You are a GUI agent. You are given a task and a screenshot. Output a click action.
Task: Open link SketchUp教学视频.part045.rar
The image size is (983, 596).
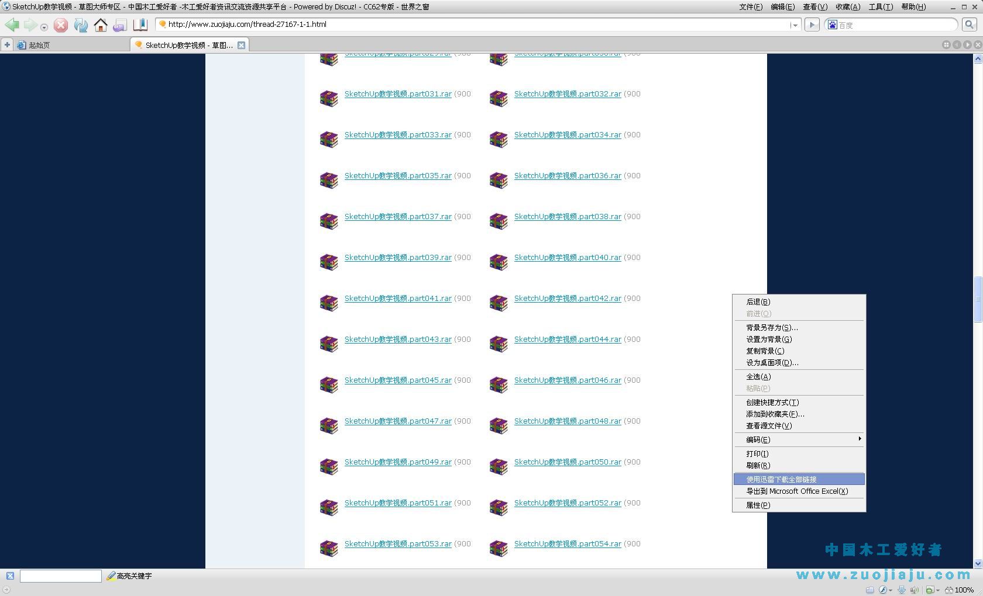coord(398,380)
